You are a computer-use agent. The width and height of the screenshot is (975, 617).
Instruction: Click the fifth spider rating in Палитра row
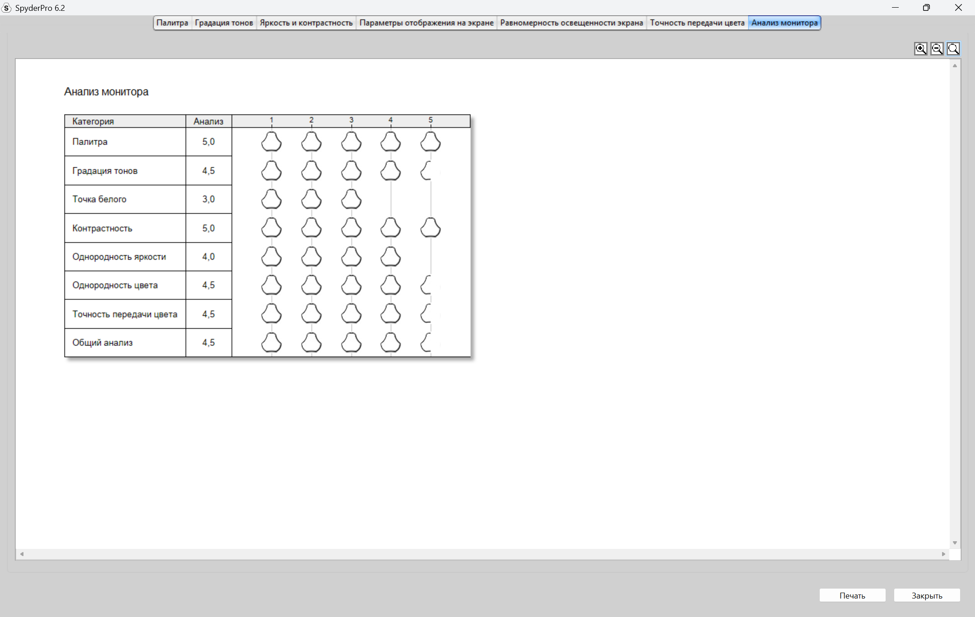coord(430,142)
